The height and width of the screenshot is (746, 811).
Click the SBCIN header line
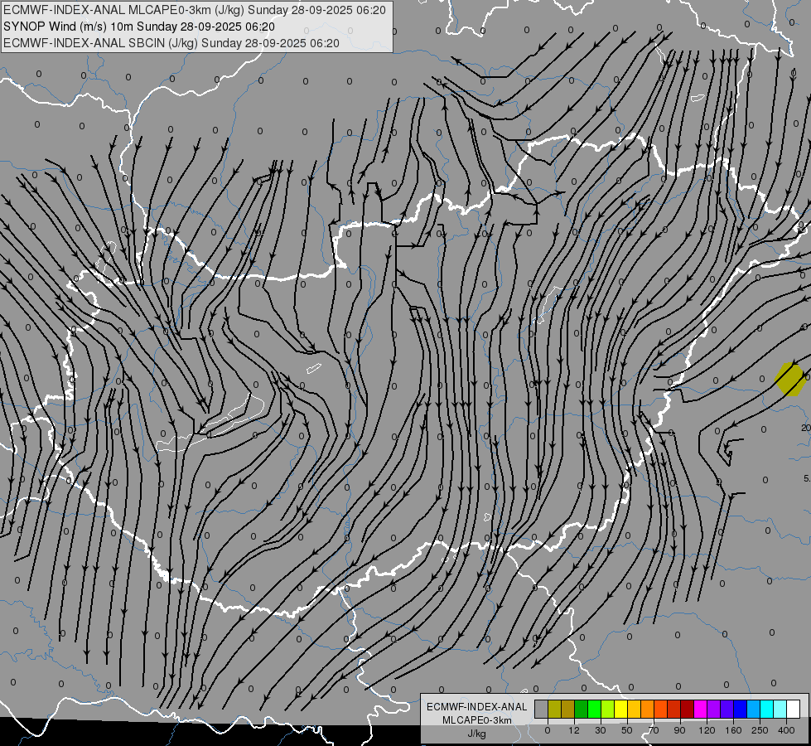pos(171,43)
